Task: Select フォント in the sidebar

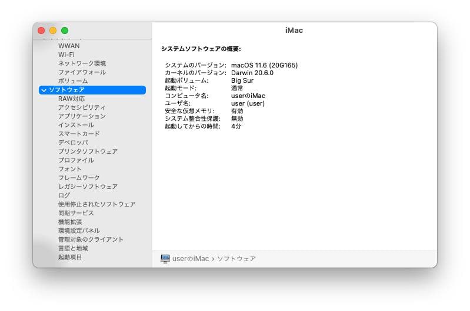Action: point(69,169)
